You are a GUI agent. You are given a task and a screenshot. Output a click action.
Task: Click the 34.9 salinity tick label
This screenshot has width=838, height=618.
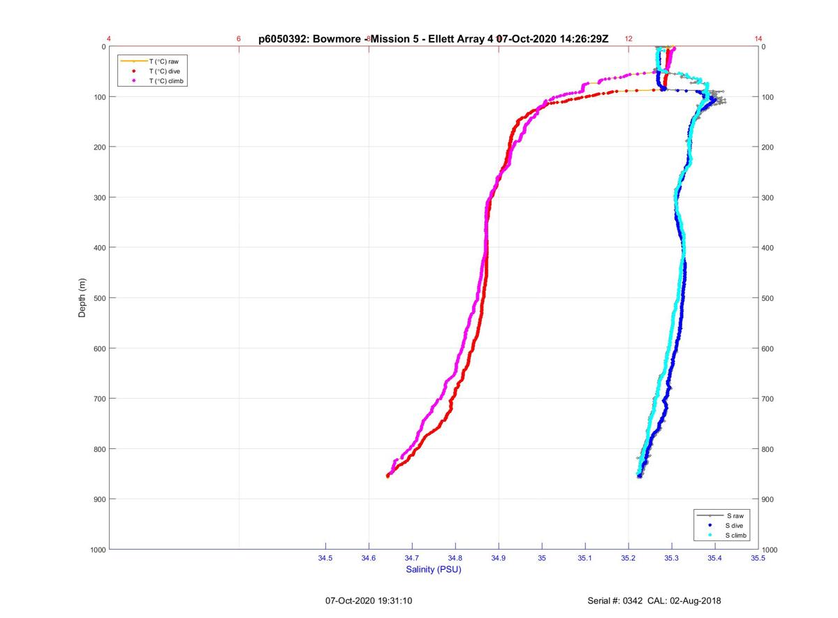point(499,558)
